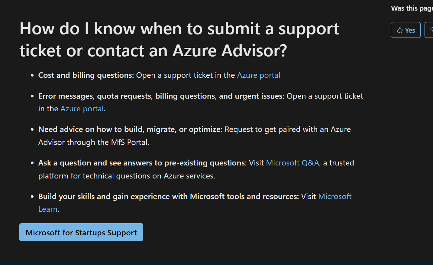The width and height of the screenshot is (433, 265).
Task: Click the 'MfS Portal' text in third bullet
Action: 129,142
